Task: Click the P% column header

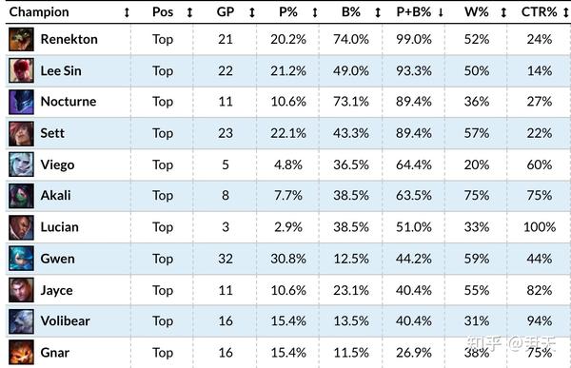Action: pyautogui.click(x=288, y=12)
